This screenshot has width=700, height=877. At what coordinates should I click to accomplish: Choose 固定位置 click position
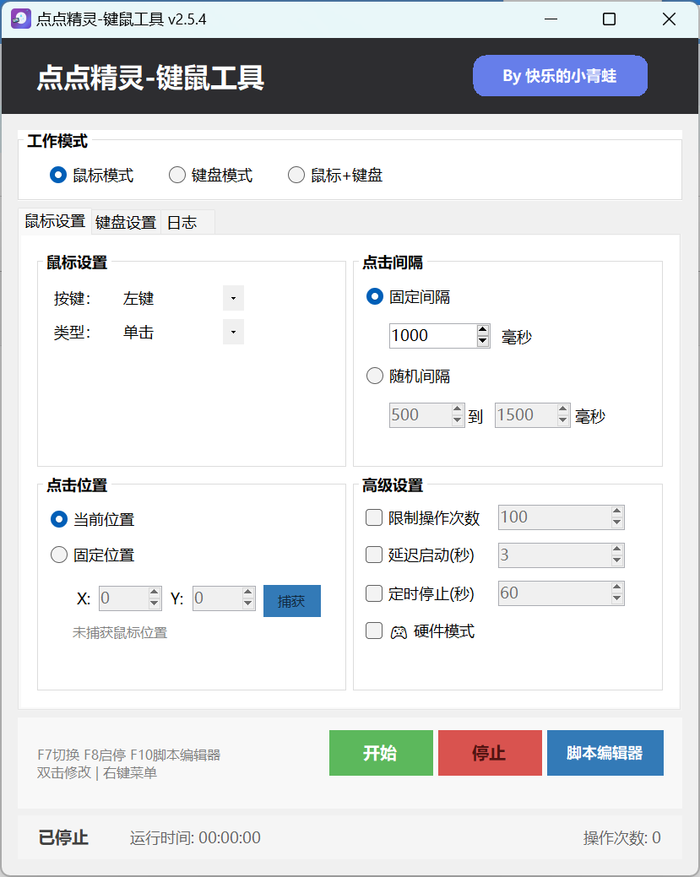[x=58, y=555]
